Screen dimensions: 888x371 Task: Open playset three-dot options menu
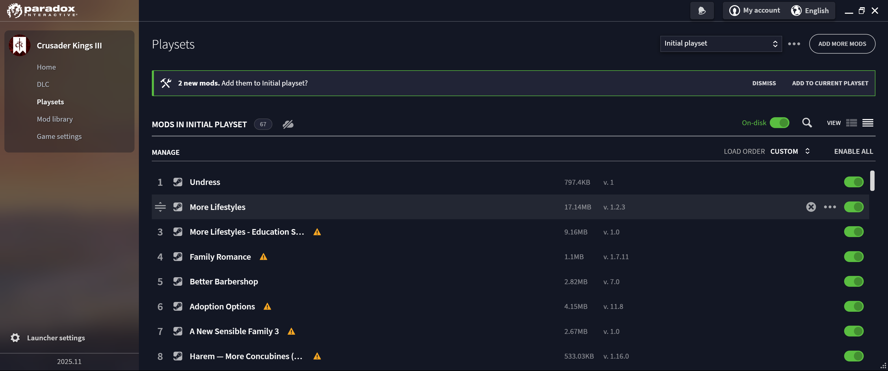click(x=794, y=44)
